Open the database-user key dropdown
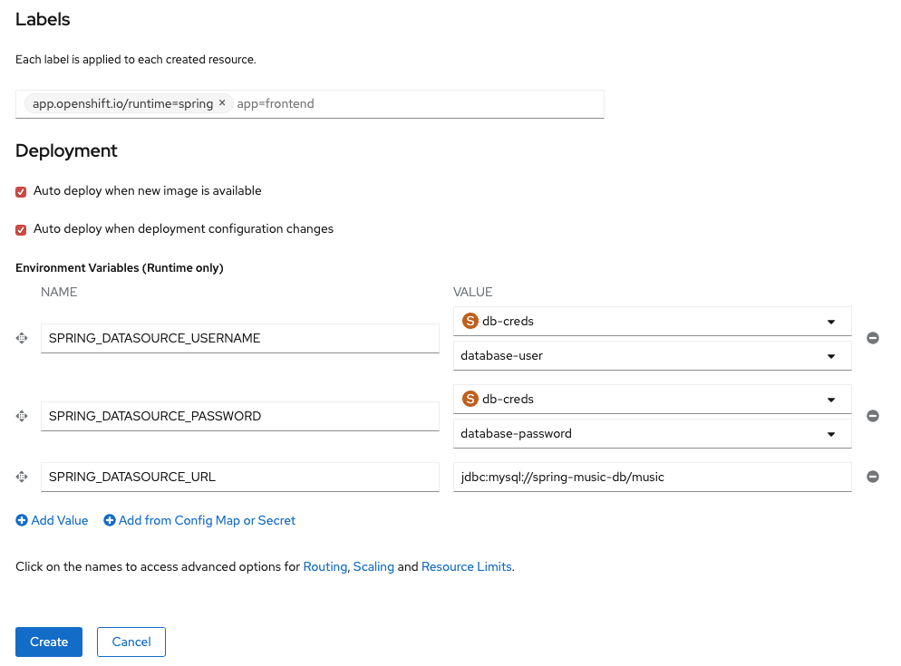This screenshot has height=666, width=901. pos(651,356)
